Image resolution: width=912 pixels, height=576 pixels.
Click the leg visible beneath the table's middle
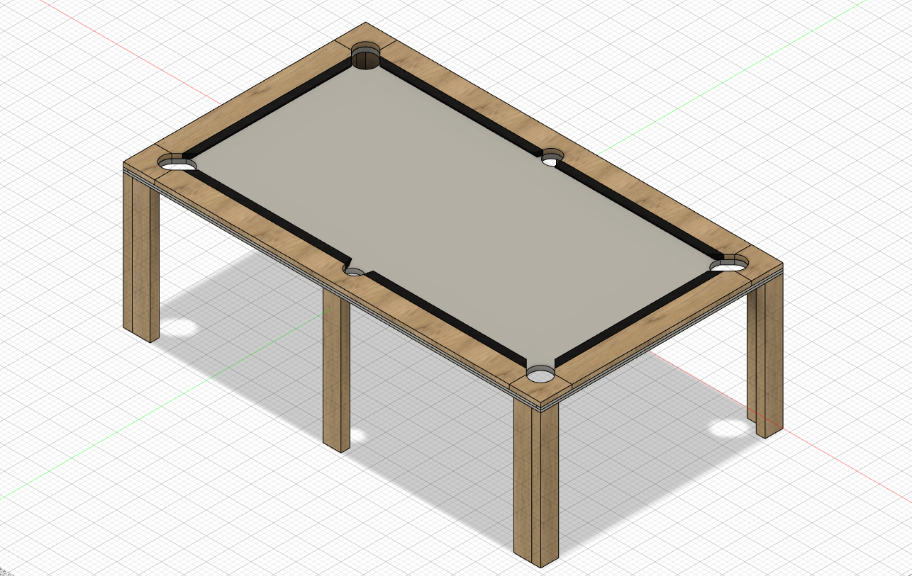(x=336, y=368)
